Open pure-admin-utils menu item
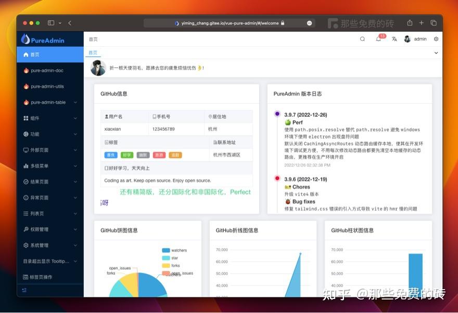The width and height of the screenshot is (458, 313). [x=50, y=86]
